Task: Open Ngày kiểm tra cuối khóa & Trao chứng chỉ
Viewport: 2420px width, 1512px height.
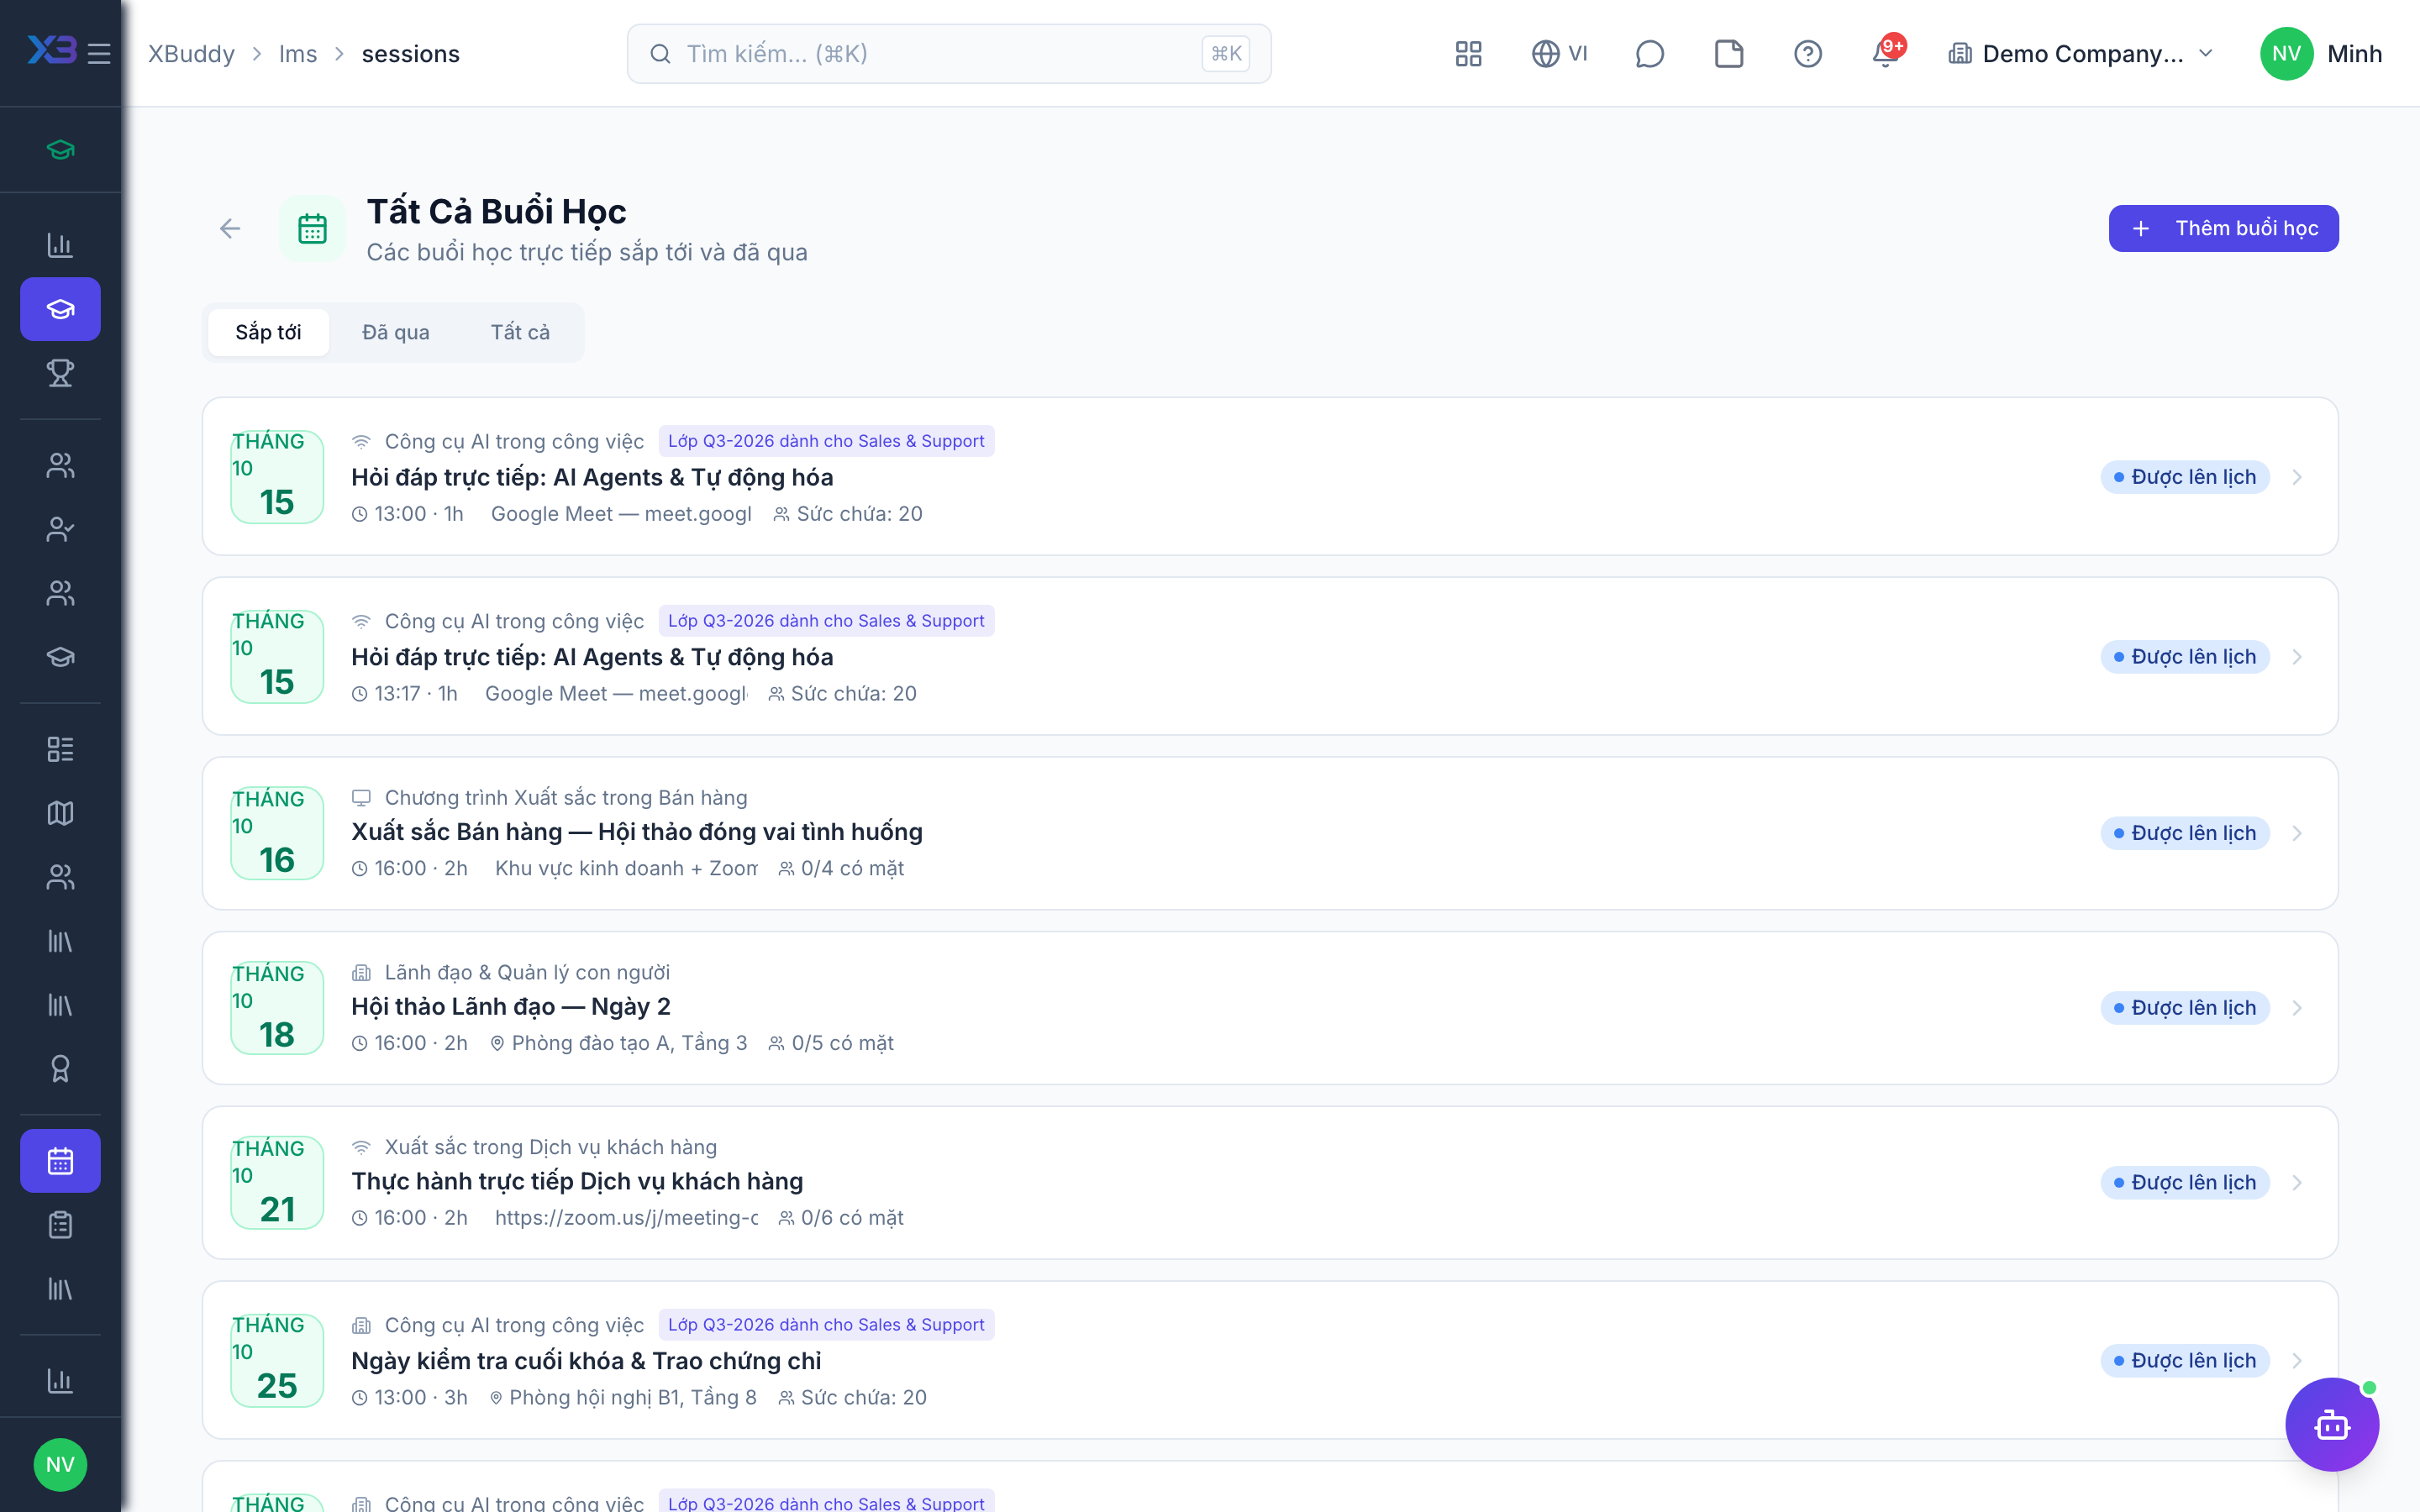Action: tap(586, 1361)
